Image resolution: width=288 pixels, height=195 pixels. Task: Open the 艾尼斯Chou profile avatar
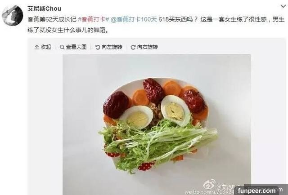[13, 15]
